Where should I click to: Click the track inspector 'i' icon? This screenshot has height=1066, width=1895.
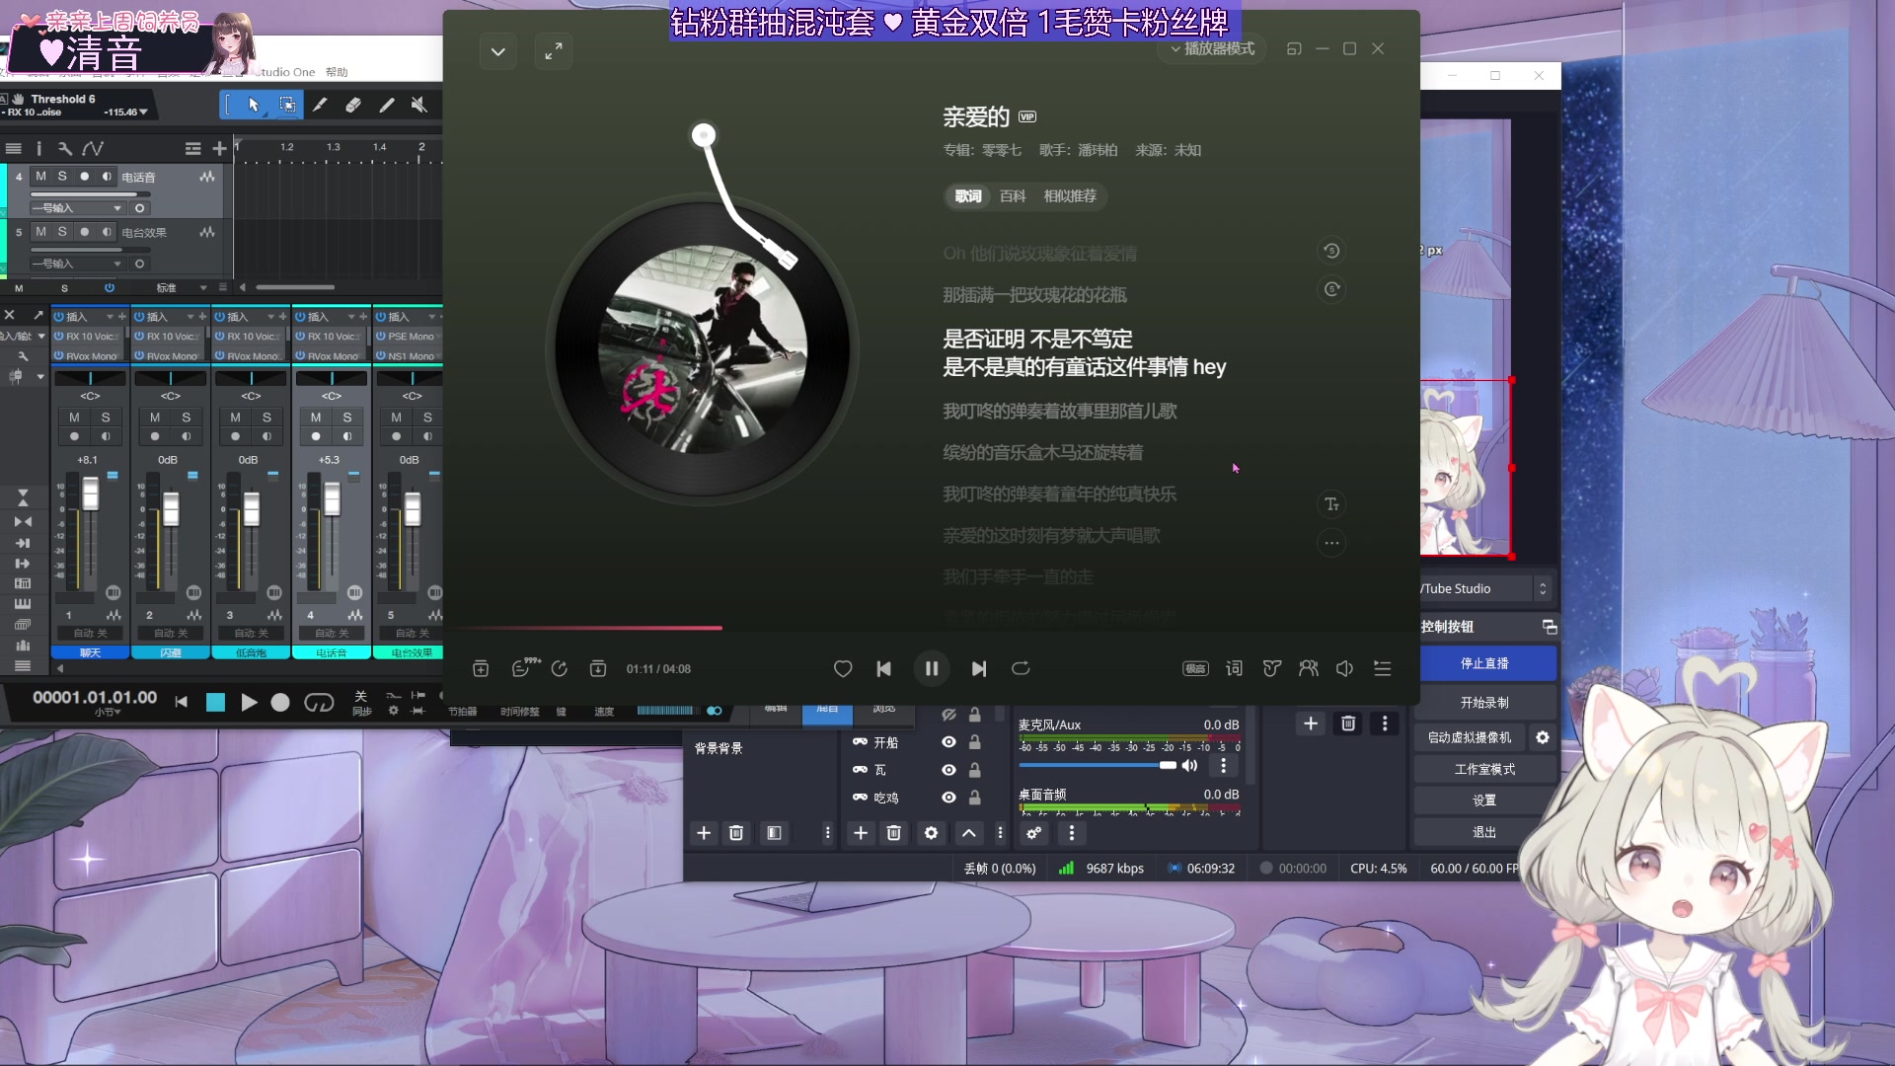(38, 148)
